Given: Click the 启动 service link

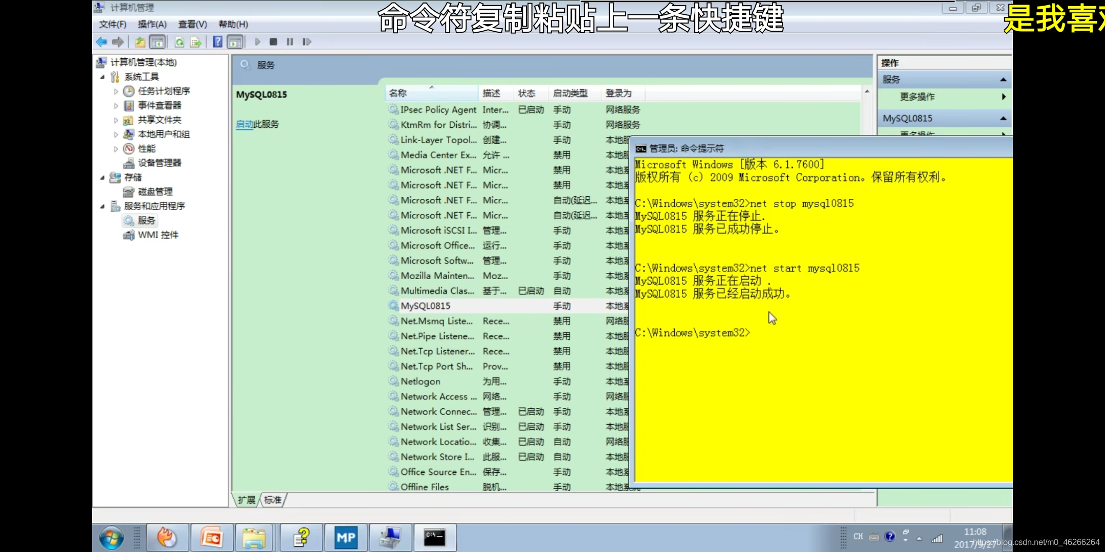Looking at the screenshot, I should click(245, 124).
